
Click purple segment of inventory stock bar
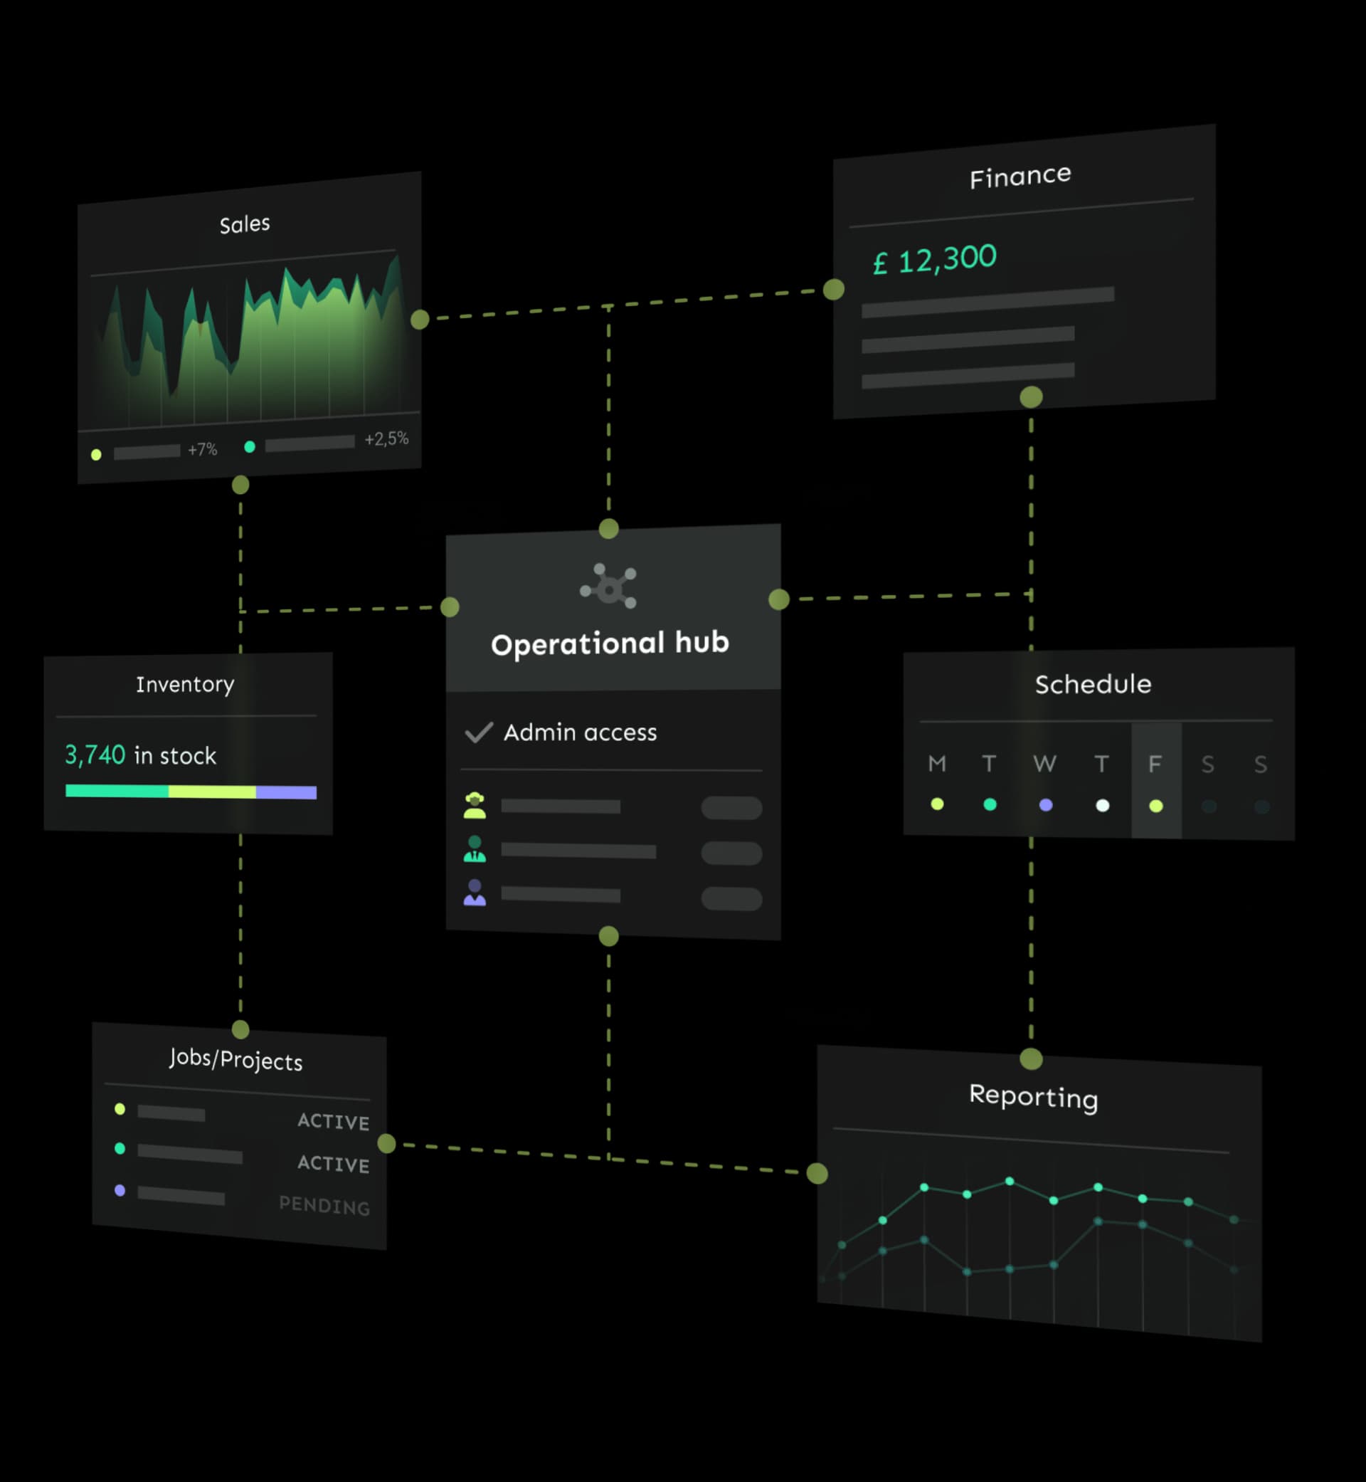click(x=286, y=793)
